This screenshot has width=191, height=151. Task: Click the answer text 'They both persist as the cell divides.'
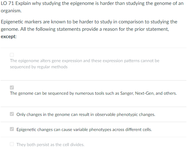click(50, 145)
